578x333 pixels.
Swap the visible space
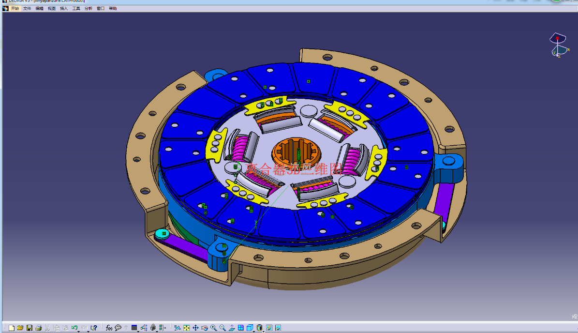coord(278,328)
